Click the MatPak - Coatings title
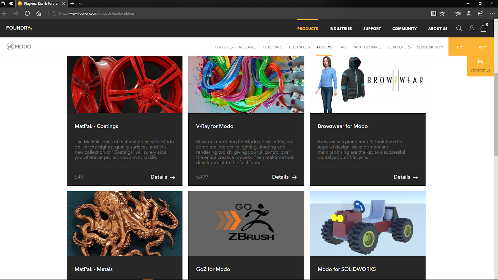This screenshot has height=280, width=498. 96,126
